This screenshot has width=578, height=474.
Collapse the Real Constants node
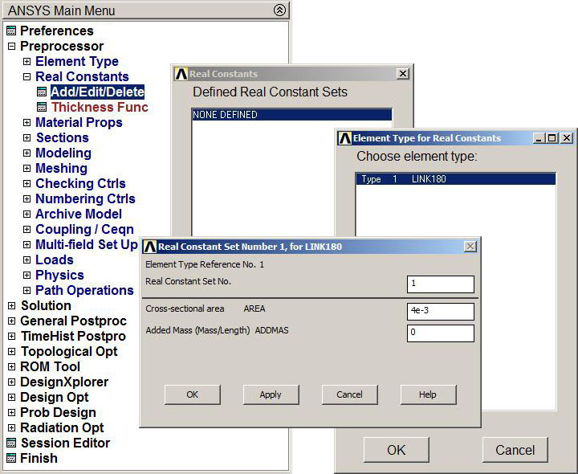pos(26,77)
